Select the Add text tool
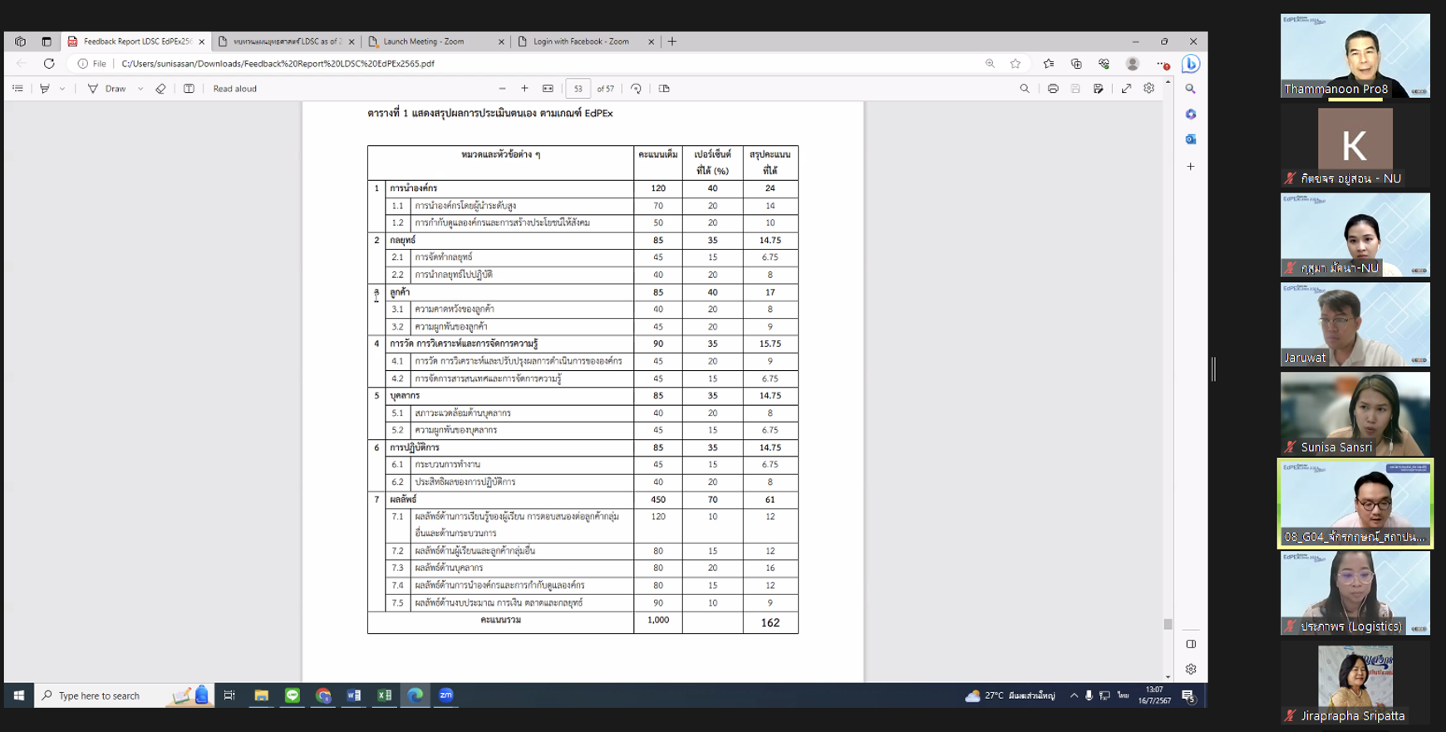This screenshot has height=732, width=1446. coord(189,89)
